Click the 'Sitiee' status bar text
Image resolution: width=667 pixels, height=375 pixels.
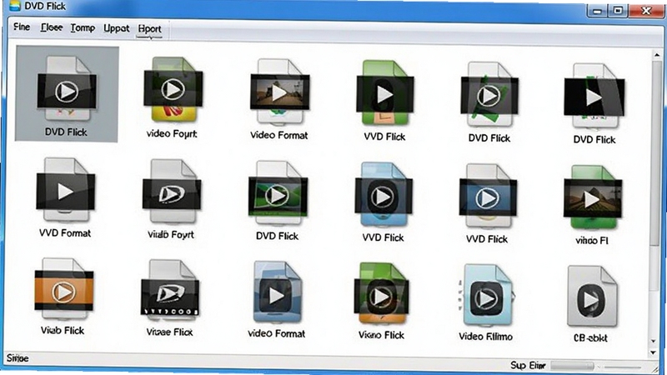click(18, 358)
